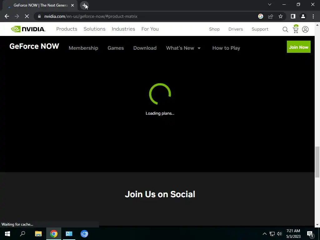
Task: Go back with the browser back arrow
Action: pyautogui.click(x=7, y=16)
